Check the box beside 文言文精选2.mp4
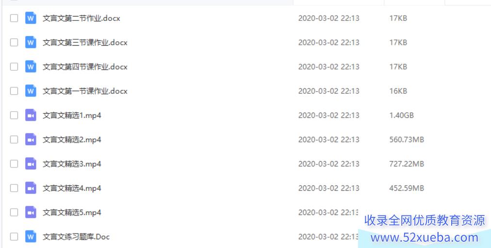The width and height of the screenshot is (491, 248). click(14, 140)
